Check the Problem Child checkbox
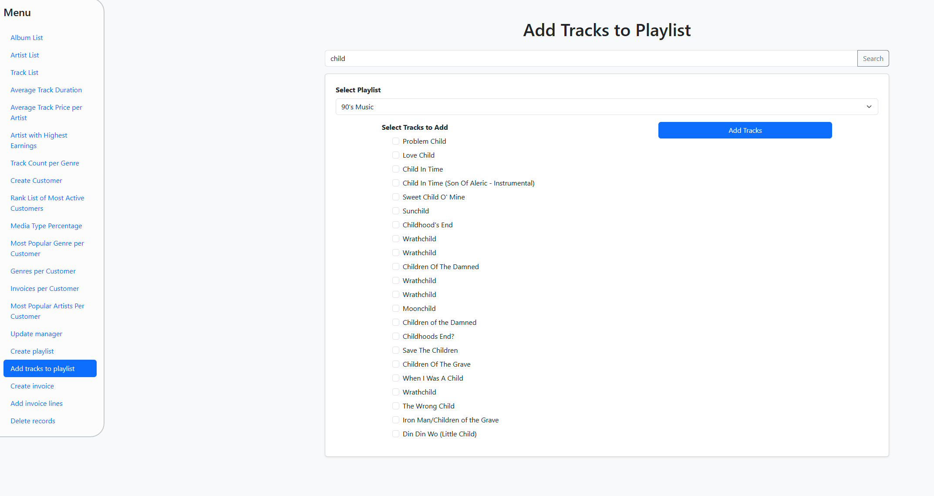The height and width of the screenshot is (496, 934). coord(396,141)
